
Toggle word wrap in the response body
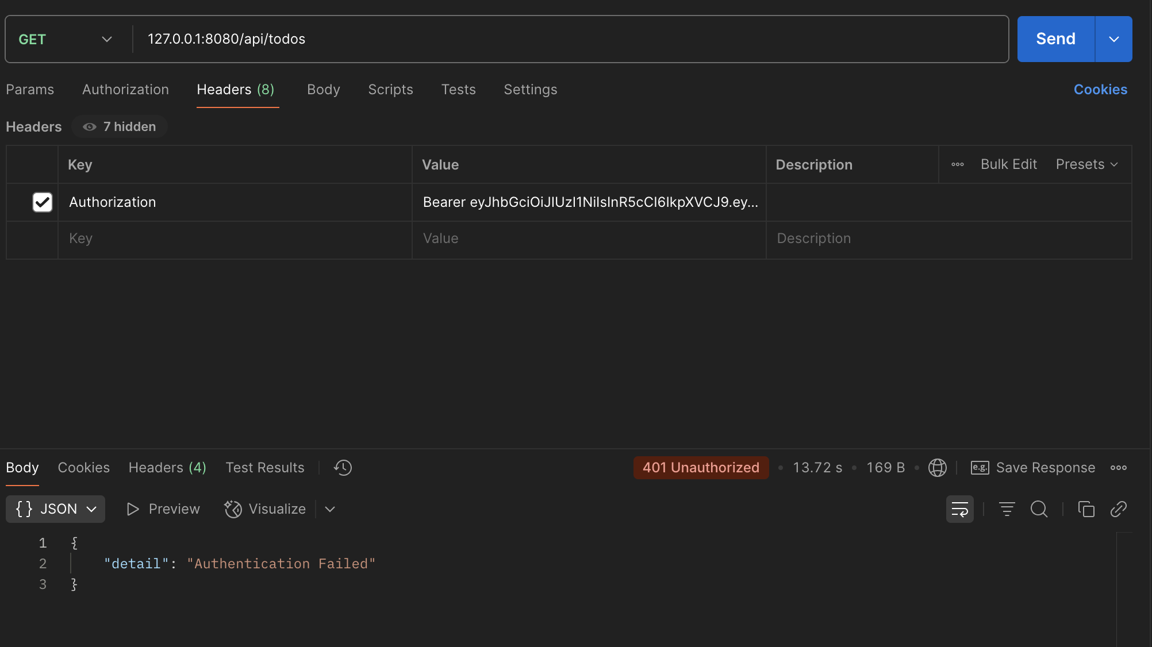pyautogui.click(x=959, y=509)
